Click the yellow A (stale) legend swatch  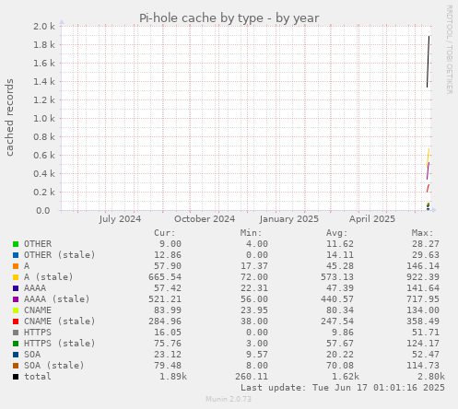tap(16, 277)
